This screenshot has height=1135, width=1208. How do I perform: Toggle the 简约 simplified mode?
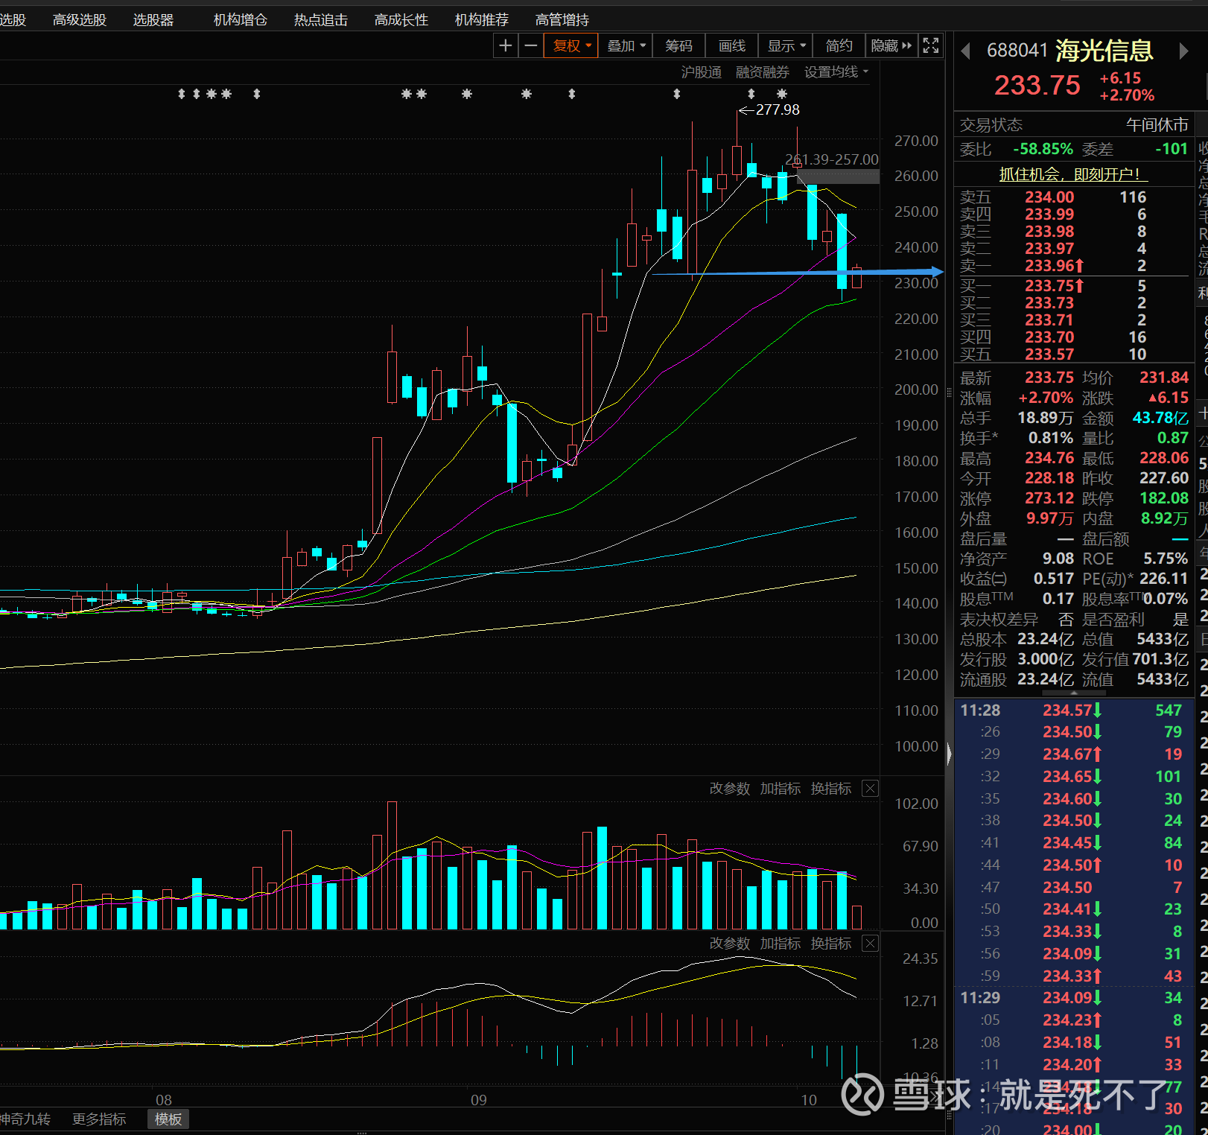click(839, 45)
